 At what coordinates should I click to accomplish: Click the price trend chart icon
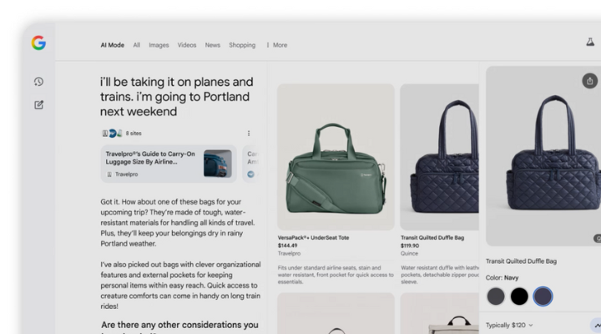click(596, 325)
